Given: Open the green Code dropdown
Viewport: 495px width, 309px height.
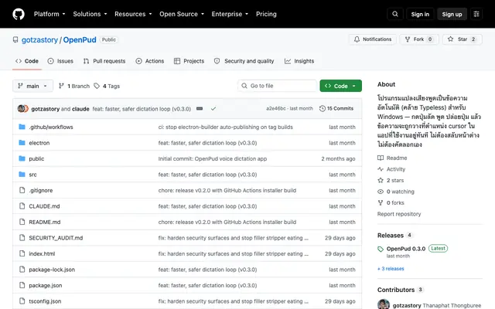Looking at the screenshot, I should point(340,86).
